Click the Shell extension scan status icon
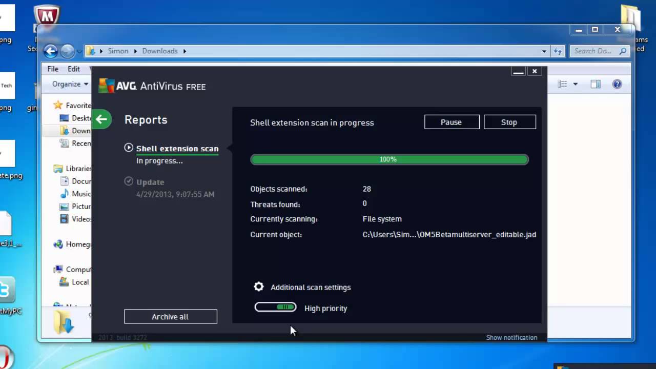Screen dimensions: 656x369 coord(129,148)
